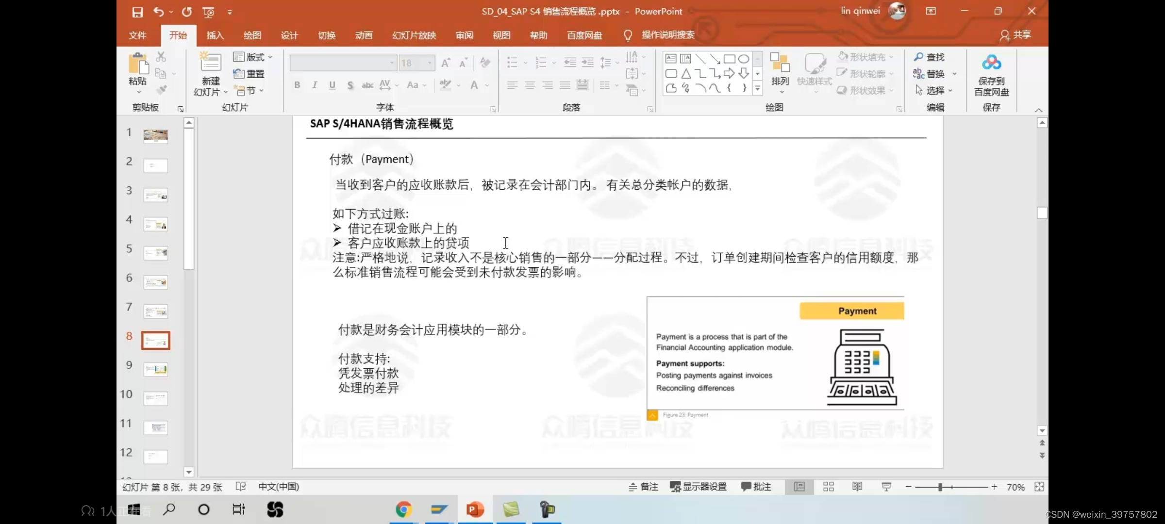Switch to the 插入 insert tab

point(215,35)
